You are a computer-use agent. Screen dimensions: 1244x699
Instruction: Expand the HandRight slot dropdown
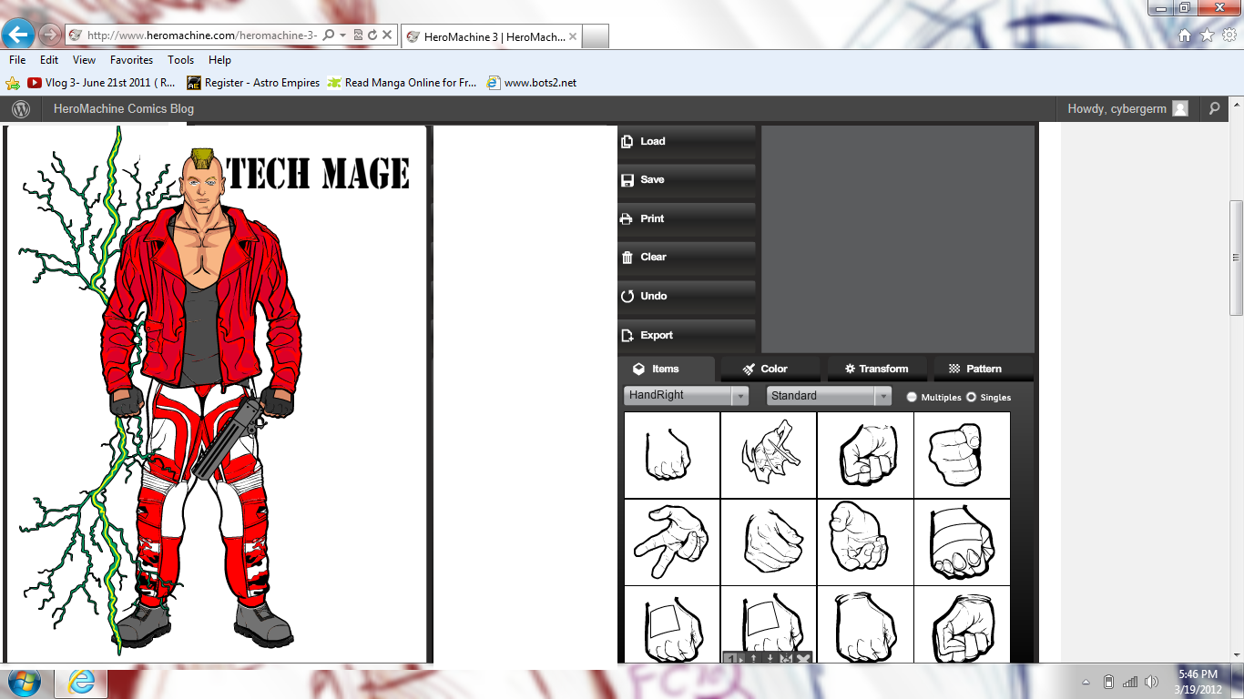click(x=740, y=396)
